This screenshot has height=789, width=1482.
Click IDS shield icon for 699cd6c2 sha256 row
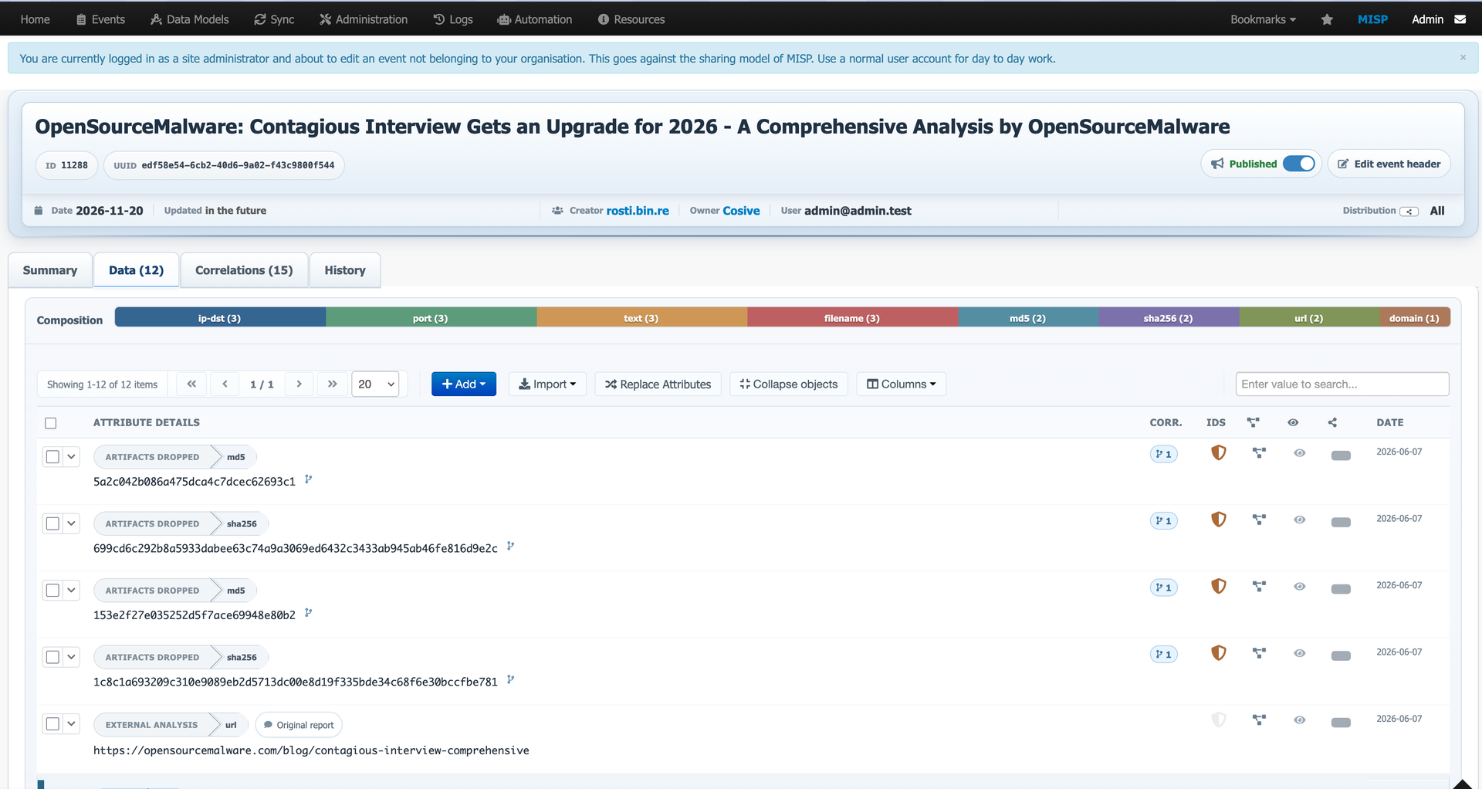coord(1218,520)
